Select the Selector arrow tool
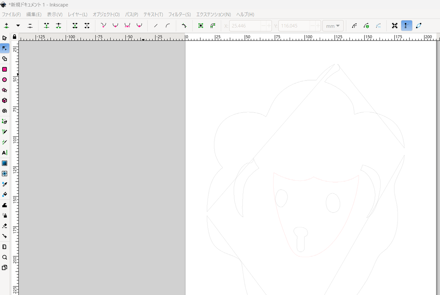 click(x=4, y=38)
